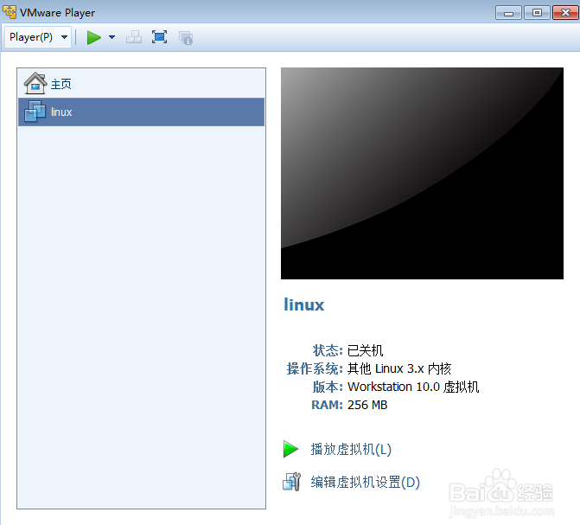Image resolution: width=580 pixels, height=525 pixels.
Task: Expand the arrow beside the Player(P) label
Action: (x=64, y=37)
